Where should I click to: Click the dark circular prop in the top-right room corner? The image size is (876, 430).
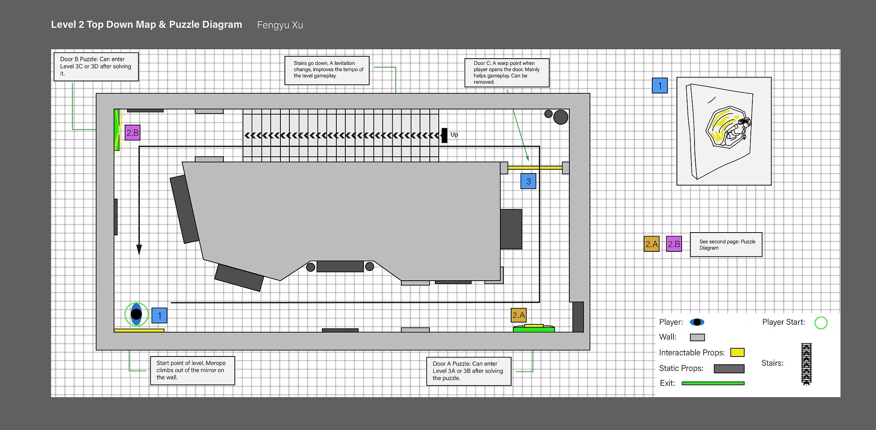(560, 117)
